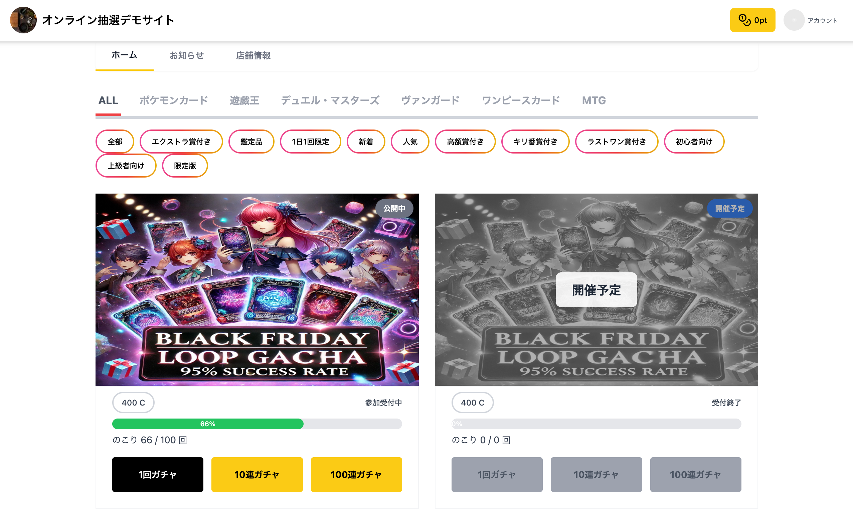Open the 0pt coin balance button

(x=752, y=20)
